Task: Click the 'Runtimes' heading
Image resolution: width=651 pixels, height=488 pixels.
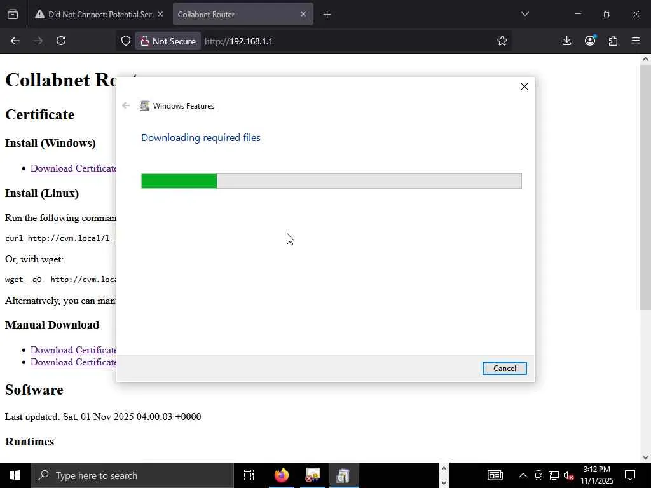Action: click(x=29, y=442)
